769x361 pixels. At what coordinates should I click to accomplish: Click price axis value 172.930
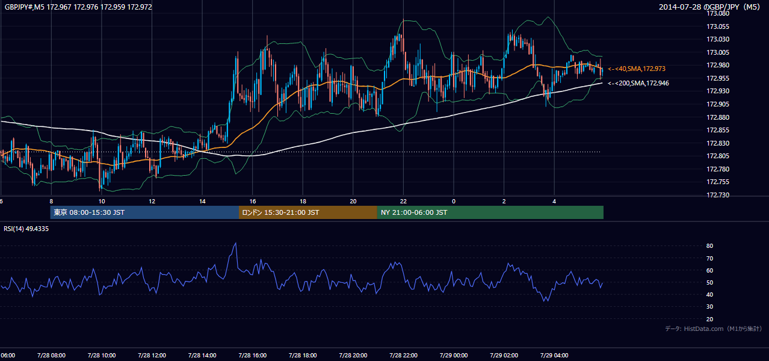point(717,91)
